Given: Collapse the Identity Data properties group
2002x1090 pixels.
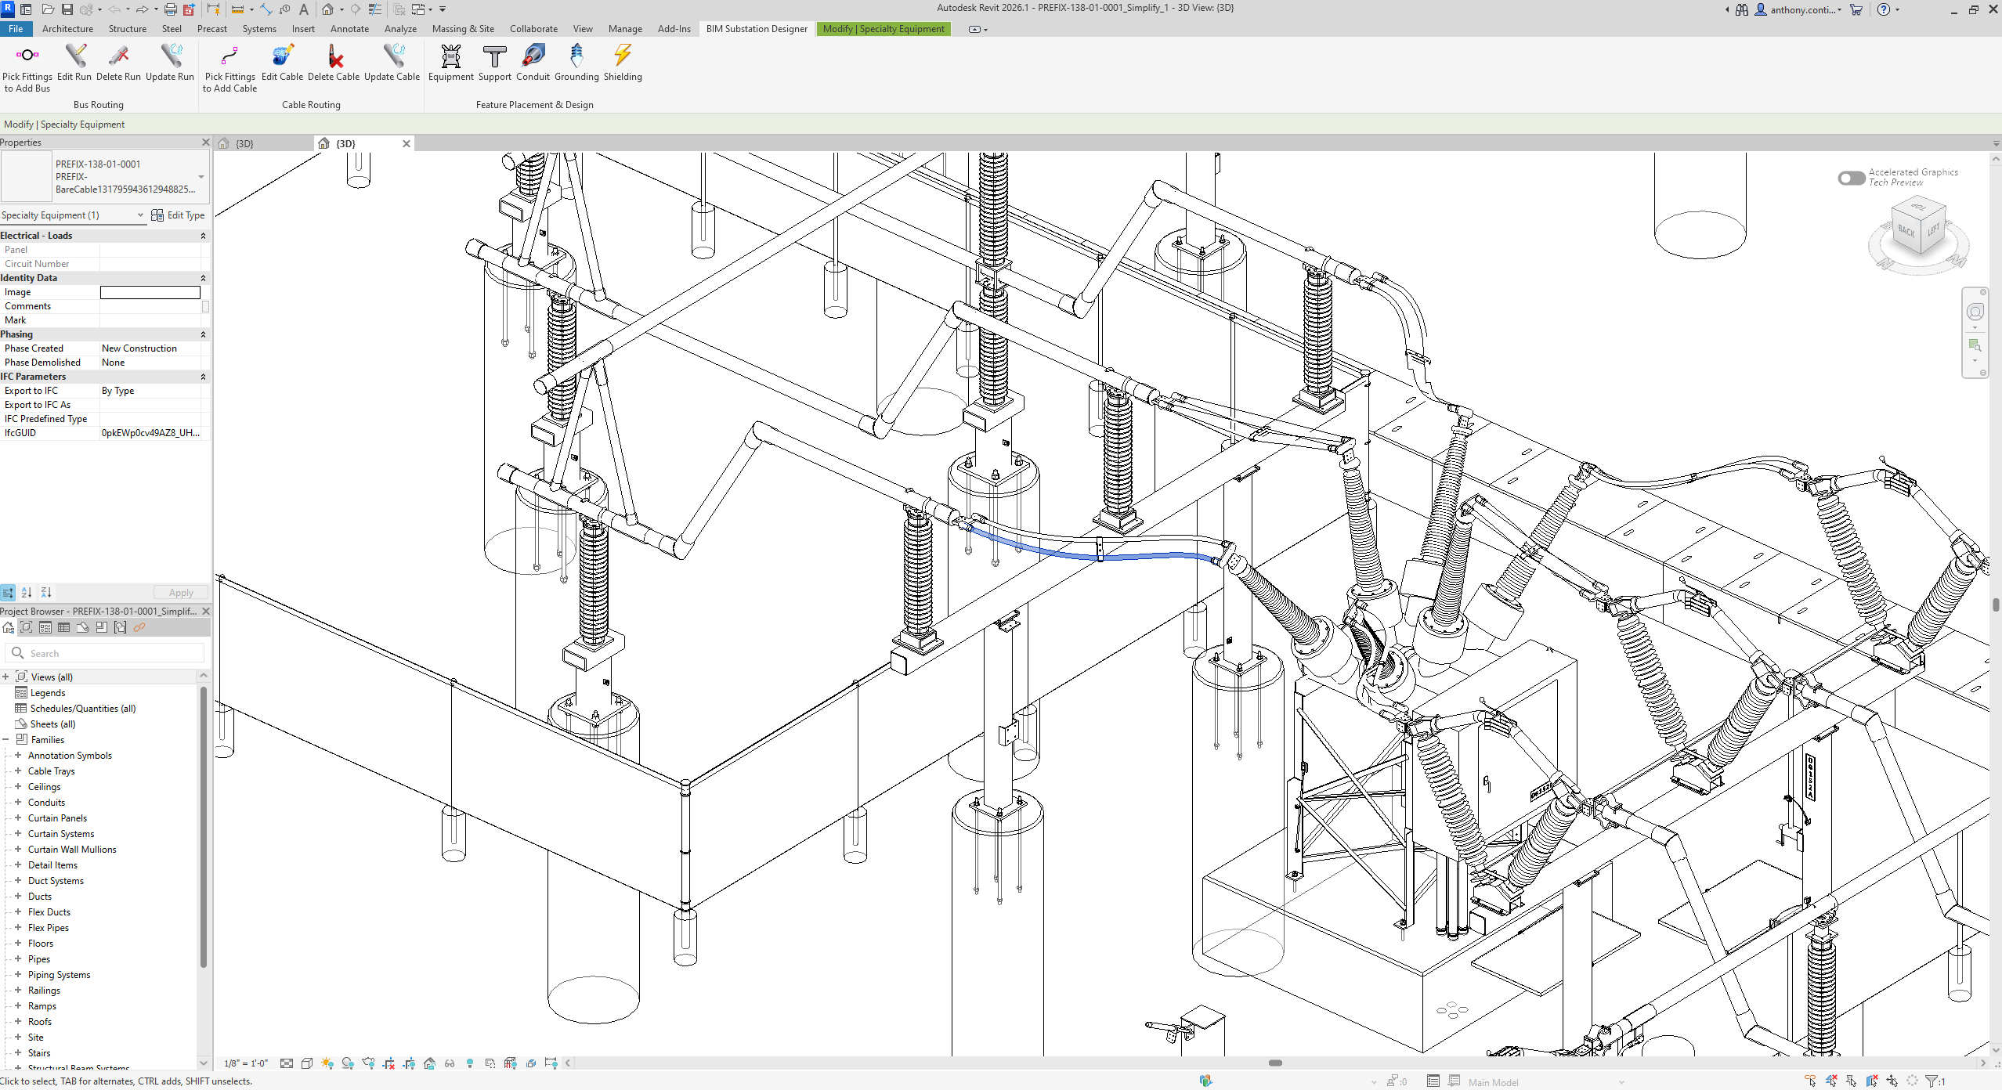Looking at the screenshot, I should point(203,278).
